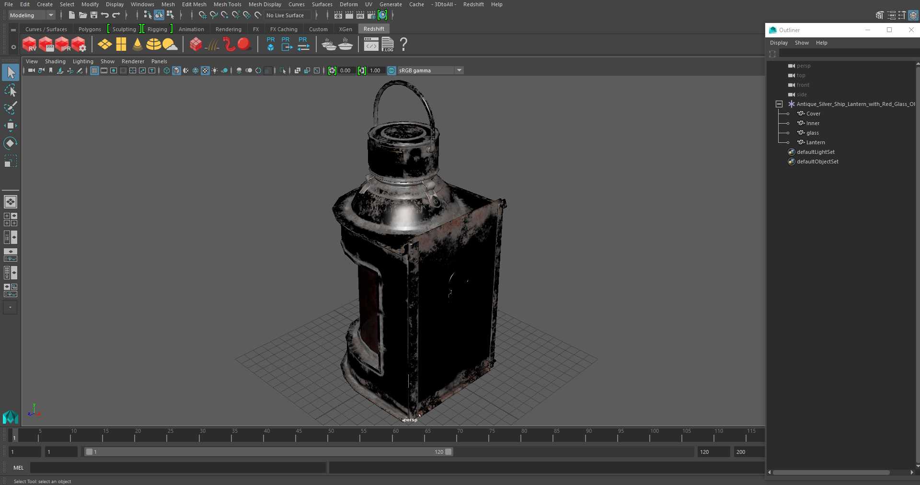Open the Mesh Tools menu
Viewport: 920px width, 485px height.
pos(227,4)
